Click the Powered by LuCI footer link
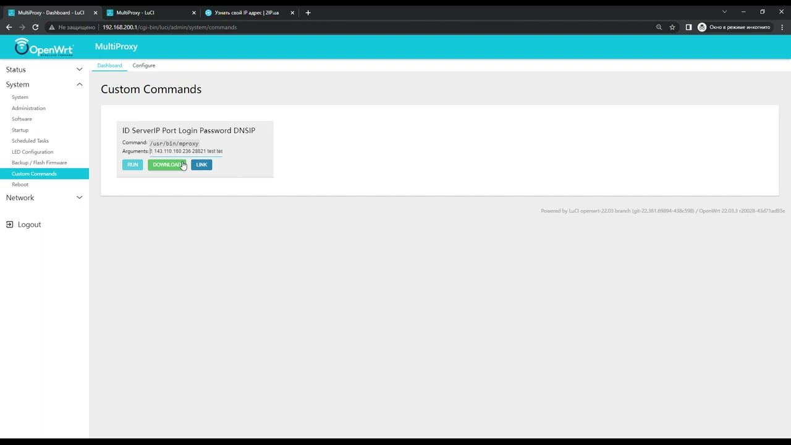Image resolution: width=791 pixels, height=445 pixels. [617, 211]
